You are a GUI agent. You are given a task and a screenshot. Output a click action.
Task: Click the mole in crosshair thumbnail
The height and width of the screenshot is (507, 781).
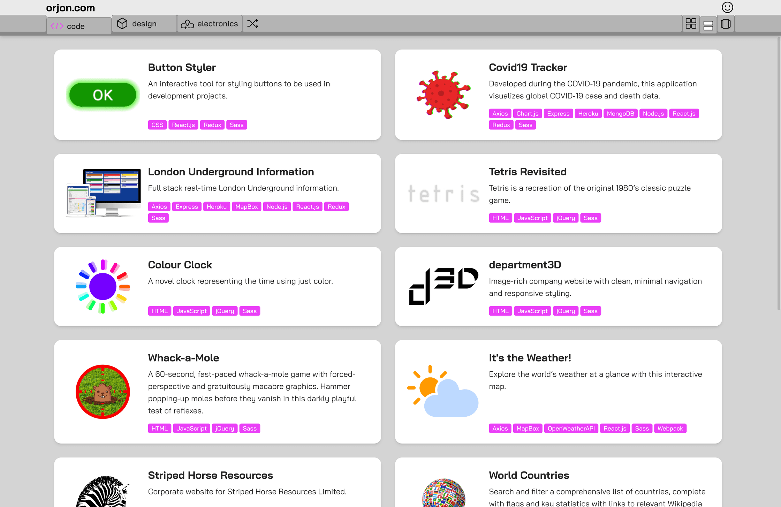(x=103, y=392)
